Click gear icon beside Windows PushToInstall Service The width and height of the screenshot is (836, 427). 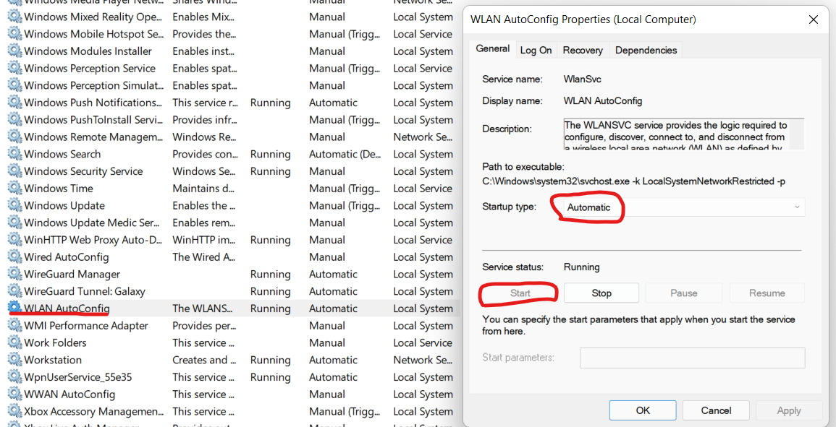[x=14, y=120]
